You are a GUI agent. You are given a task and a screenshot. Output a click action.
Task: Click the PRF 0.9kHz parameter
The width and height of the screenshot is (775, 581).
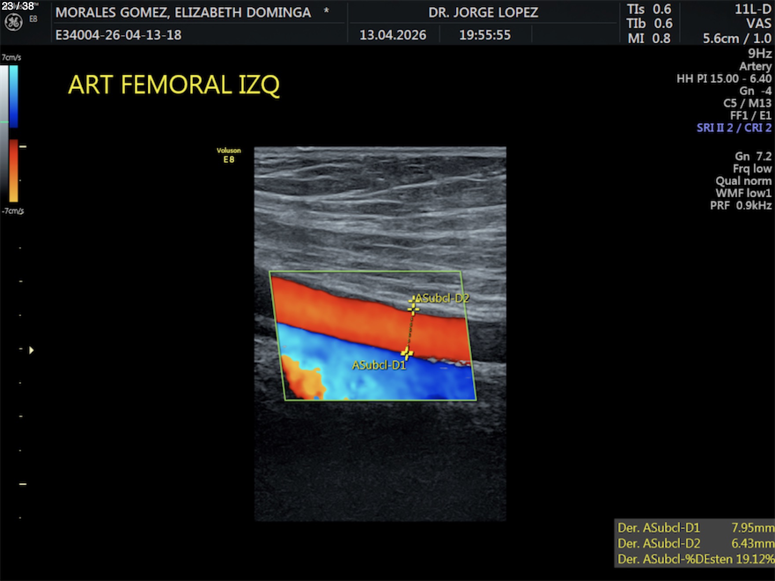pyautogui.click(x=741, y=205)
